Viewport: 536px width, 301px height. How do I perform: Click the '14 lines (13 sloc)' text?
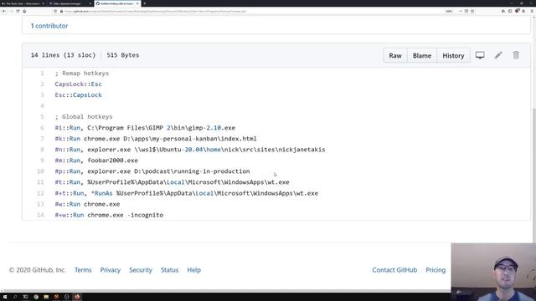coord(64,55)
